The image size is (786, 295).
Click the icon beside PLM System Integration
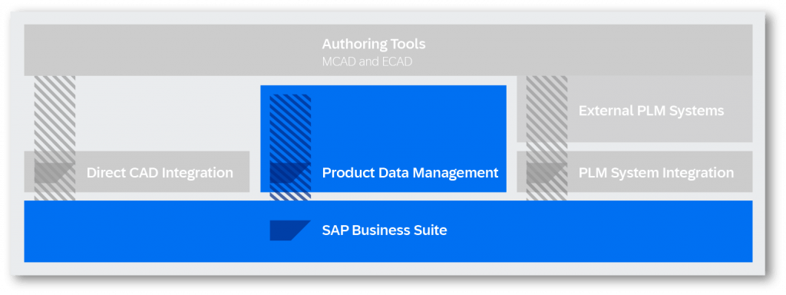(547, 173)
